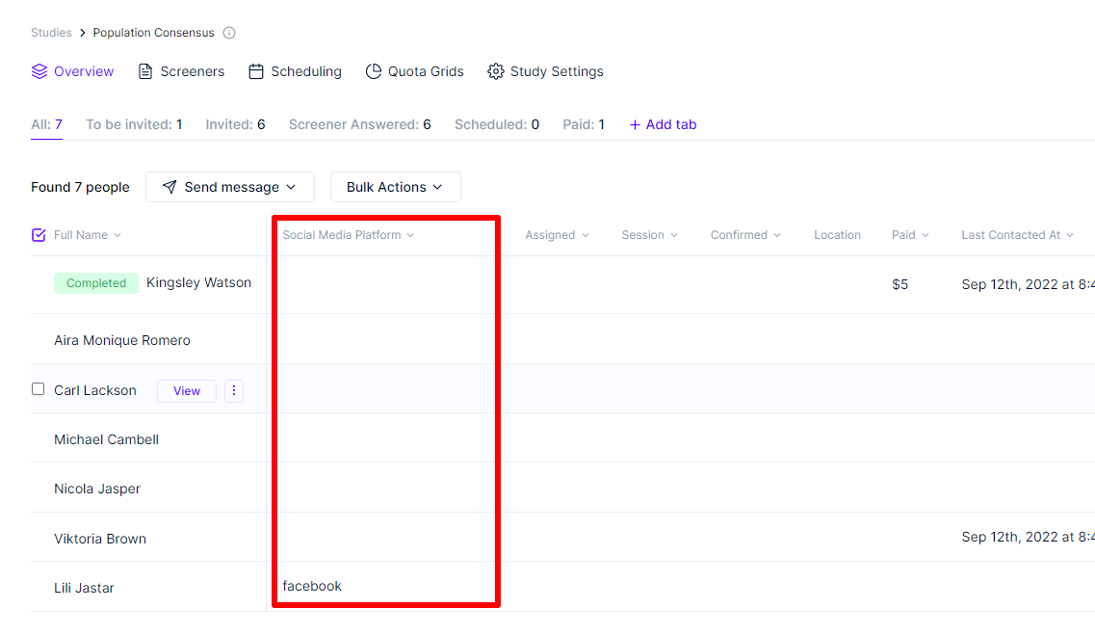Go to Studies in the breadcrumb
The image size is (1095, 635).
51,33
